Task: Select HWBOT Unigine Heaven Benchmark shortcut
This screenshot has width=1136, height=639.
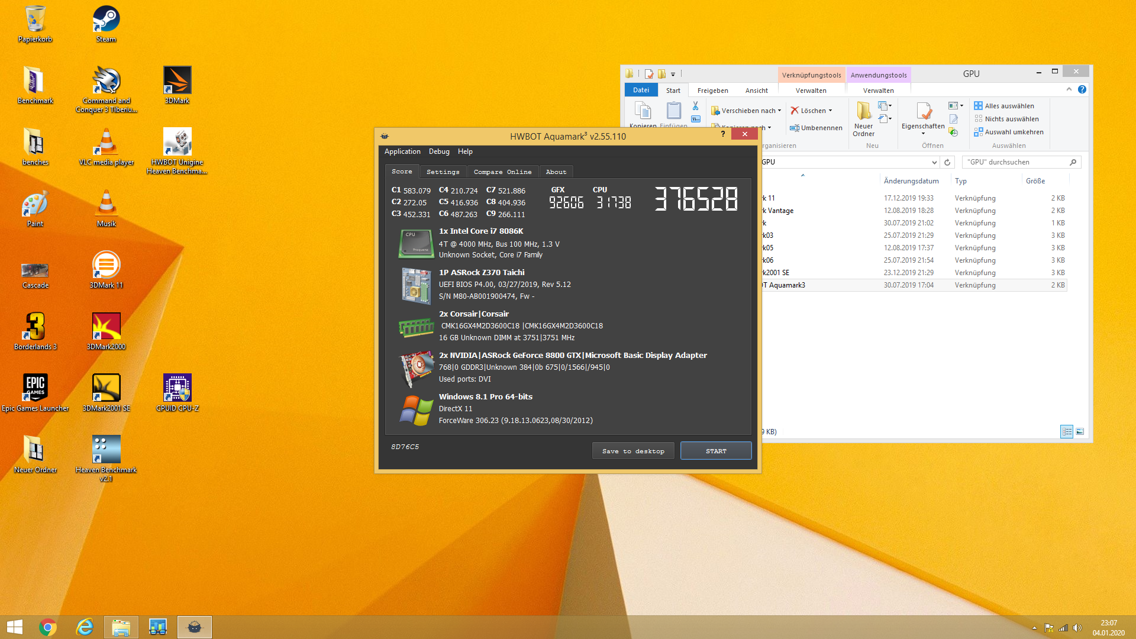Action: click(177, 151)
